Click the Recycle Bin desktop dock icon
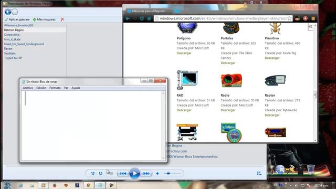 tap(310, 169)
